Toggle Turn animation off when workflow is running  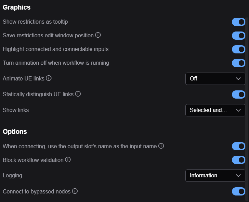point(238,63)
